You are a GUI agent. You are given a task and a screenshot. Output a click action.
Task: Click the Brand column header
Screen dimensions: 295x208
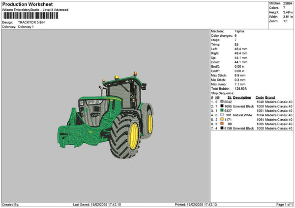[x=271, y=97]
